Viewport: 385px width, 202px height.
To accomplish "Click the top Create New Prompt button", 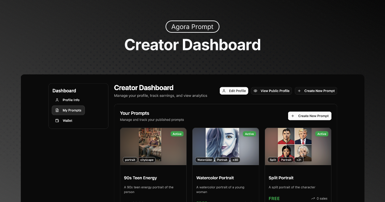I will point(316,91).
